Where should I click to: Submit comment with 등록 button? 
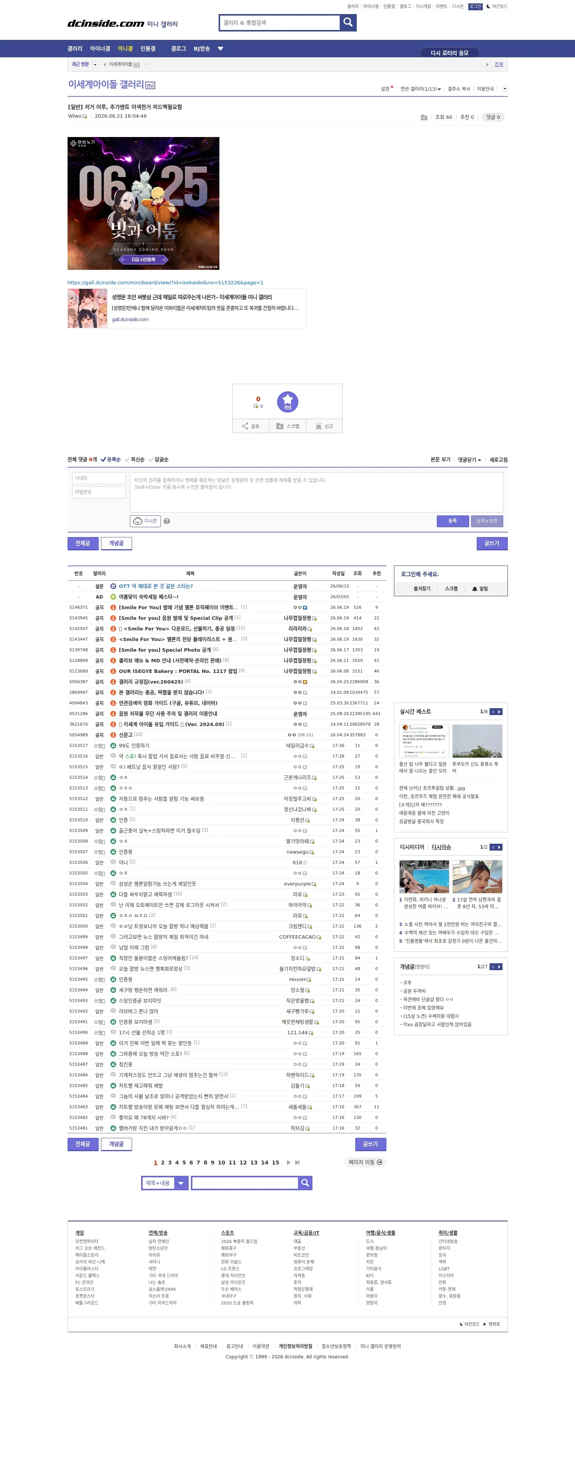(452, 521)
